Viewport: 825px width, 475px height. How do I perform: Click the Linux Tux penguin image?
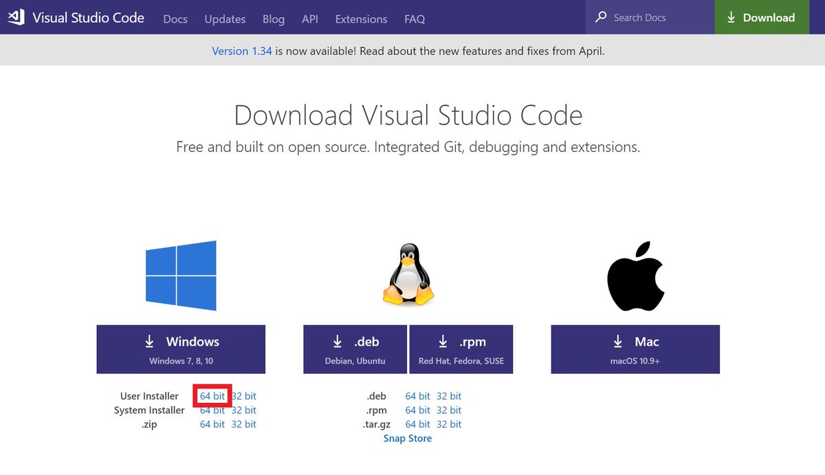408,274
